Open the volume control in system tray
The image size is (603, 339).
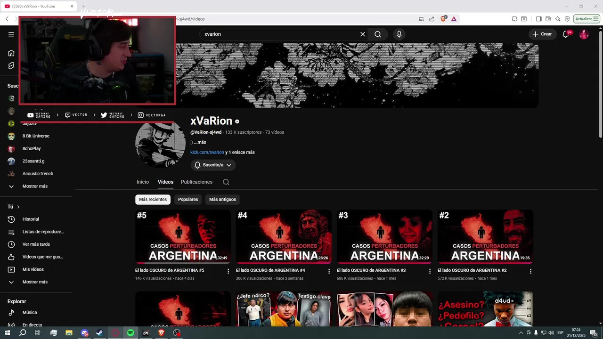(551, 333)
